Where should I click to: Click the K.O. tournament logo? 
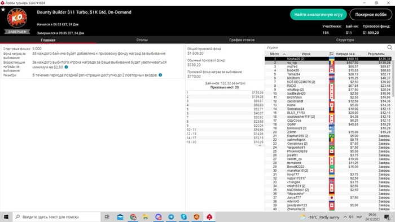[x=17, y=18]
